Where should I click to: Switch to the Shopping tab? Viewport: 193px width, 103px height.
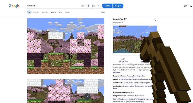pos(45,12)
